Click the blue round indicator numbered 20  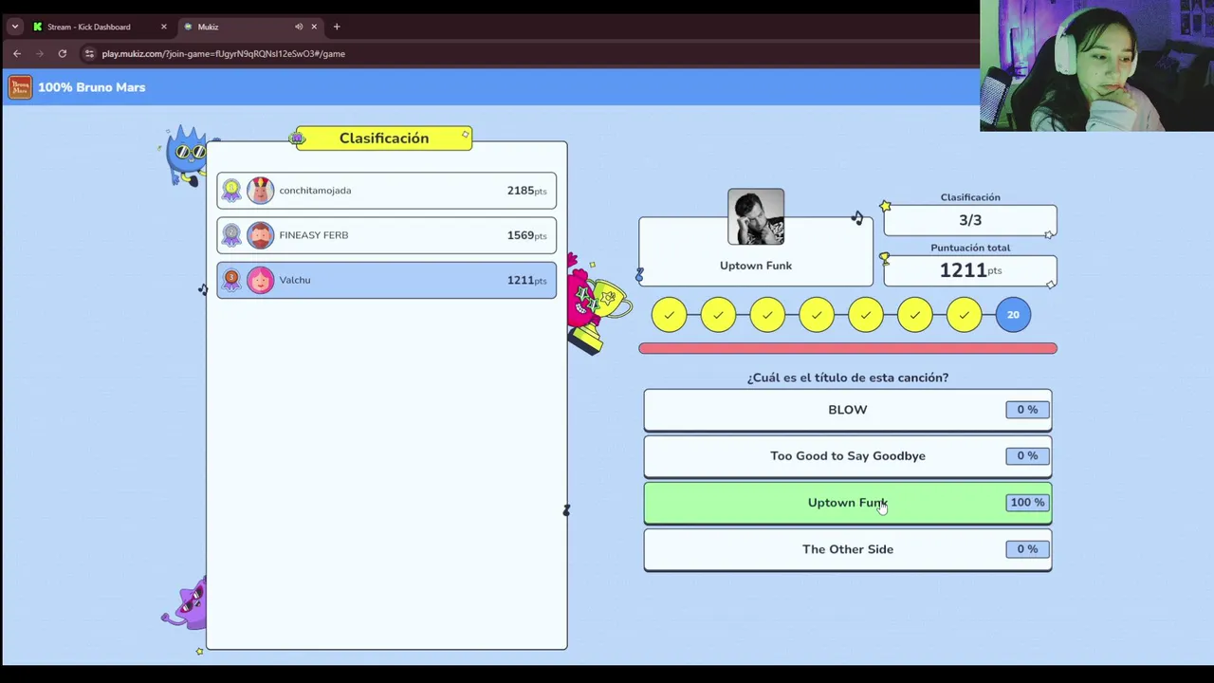point(1013,315)
